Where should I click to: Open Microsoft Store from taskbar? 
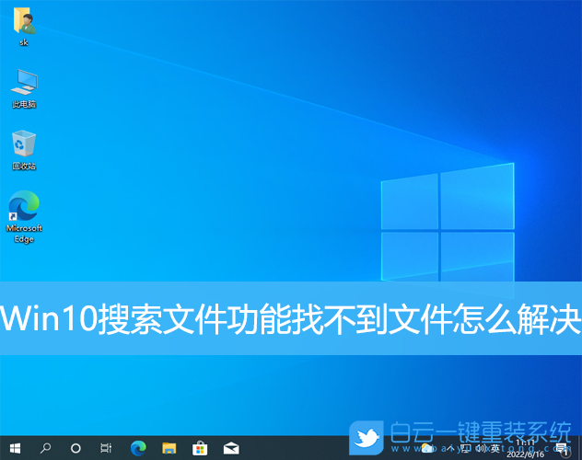(x=200, y=448)
